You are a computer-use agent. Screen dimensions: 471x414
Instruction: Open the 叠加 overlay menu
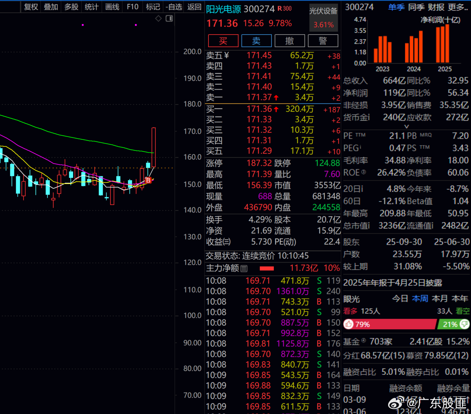[51, 7]
